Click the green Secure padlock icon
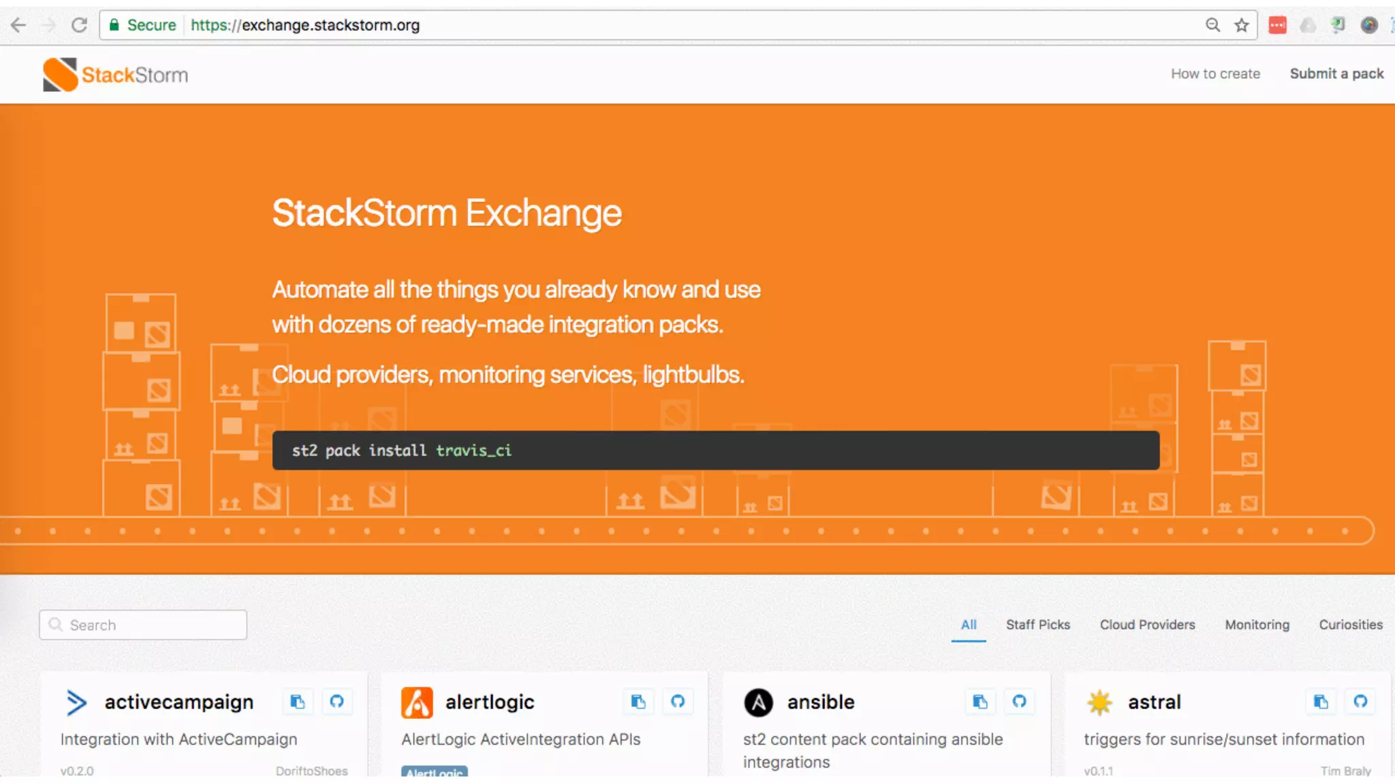 click(114, 25)
